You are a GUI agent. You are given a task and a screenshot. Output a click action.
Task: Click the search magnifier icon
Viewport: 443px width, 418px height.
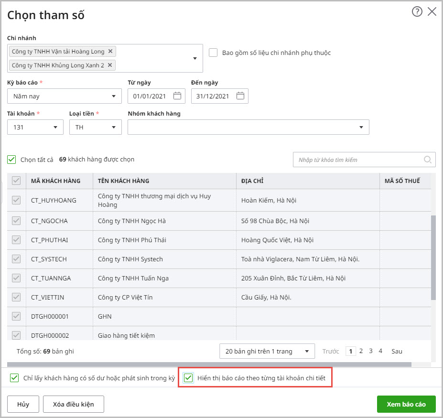point(427,160)
